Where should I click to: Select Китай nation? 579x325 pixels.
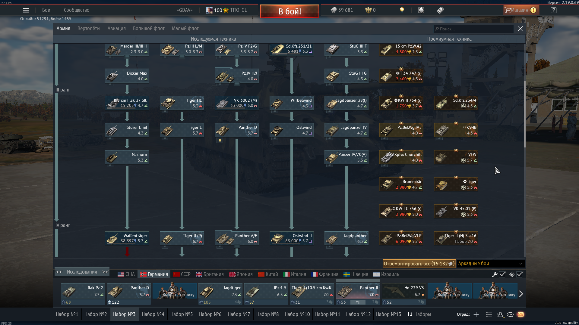point(268,274)
